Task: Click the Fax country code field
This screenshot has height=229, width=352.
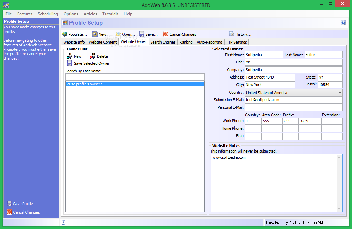Action: click(x=253, y=136)
